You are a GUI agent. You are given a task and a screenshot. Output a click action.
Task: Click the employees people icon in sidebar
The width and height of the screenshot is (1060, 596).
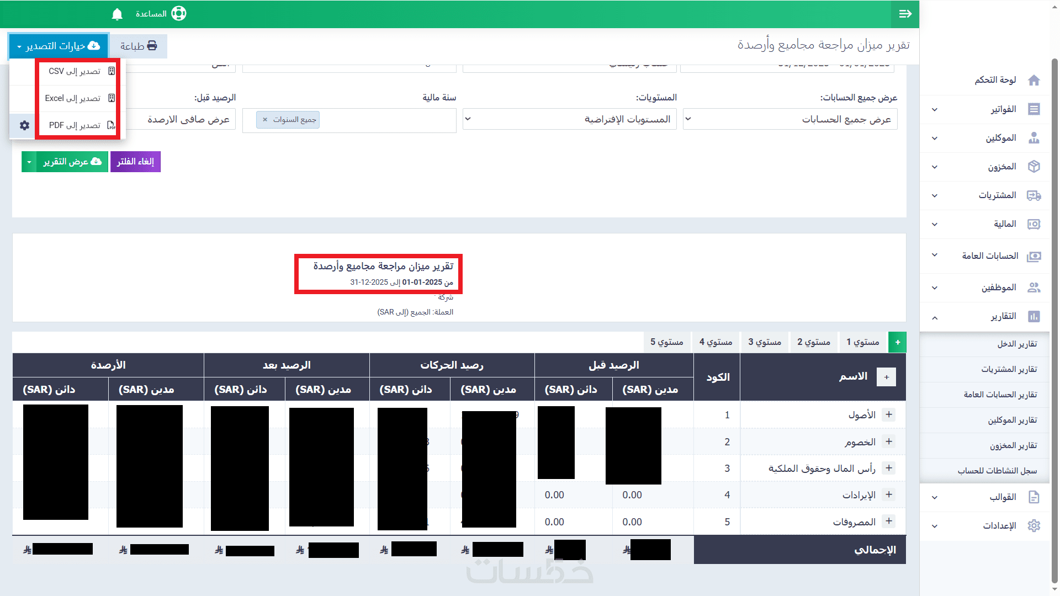point(1033,288)
